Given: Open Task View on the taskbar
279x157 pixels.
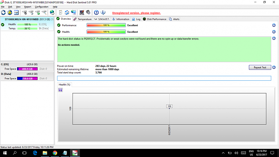Looking at the screenshot, I should 25,153.
